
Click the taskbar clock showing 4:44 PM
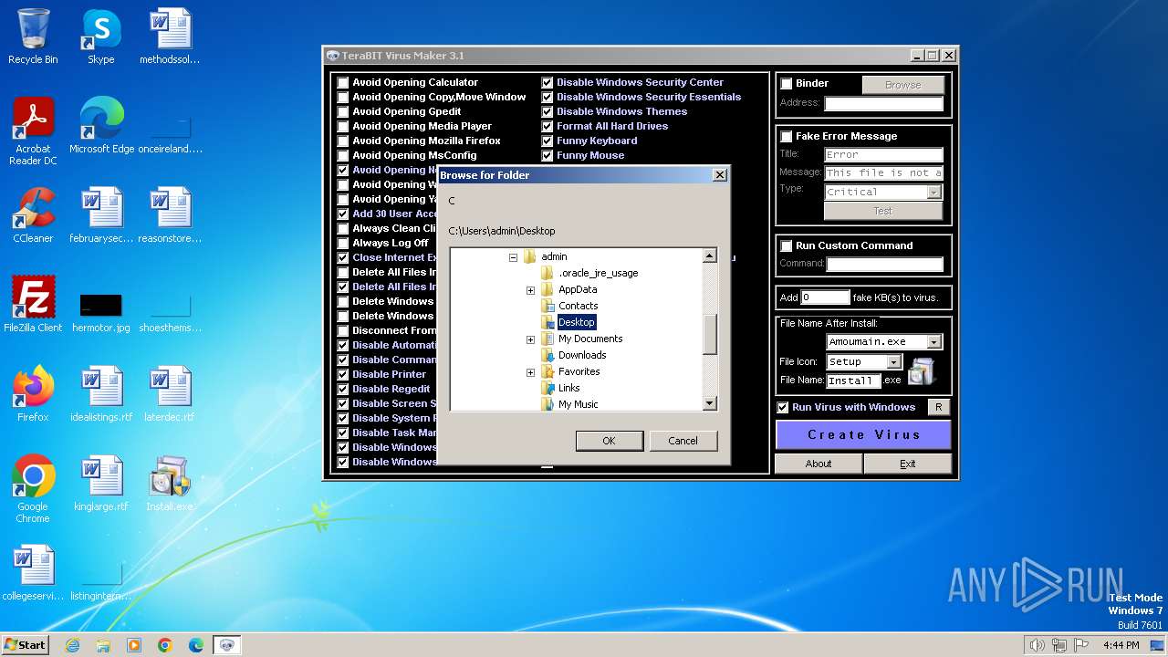[x=1121, y=645]
